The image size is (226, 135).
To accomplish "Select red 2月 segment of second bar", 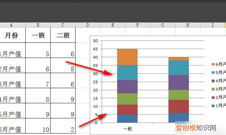I will [x=179, y=106].
